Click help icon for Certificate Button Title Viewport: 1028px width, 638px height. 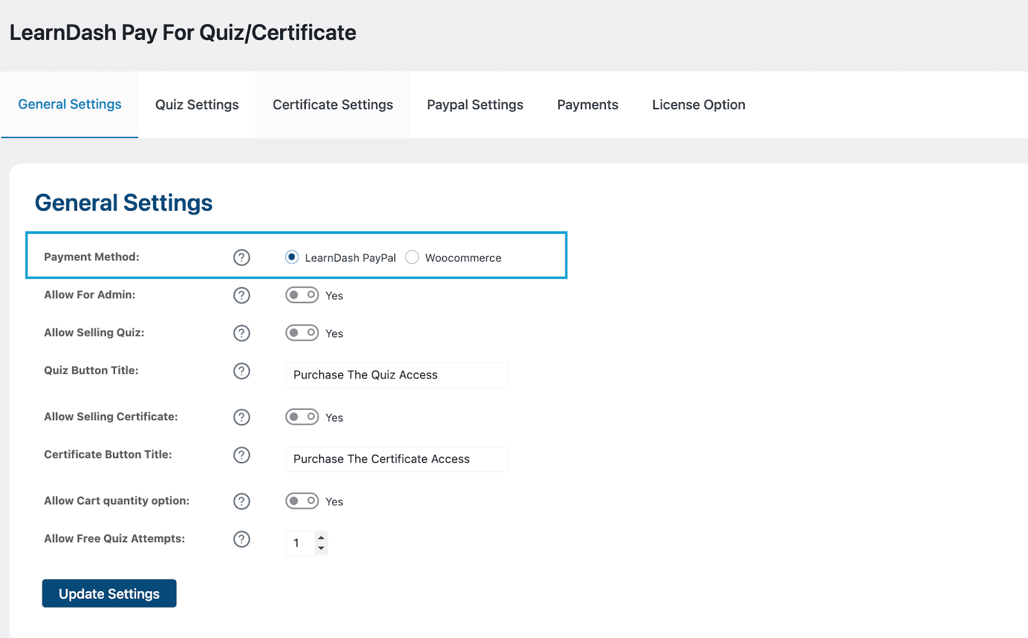pos(242,456)
